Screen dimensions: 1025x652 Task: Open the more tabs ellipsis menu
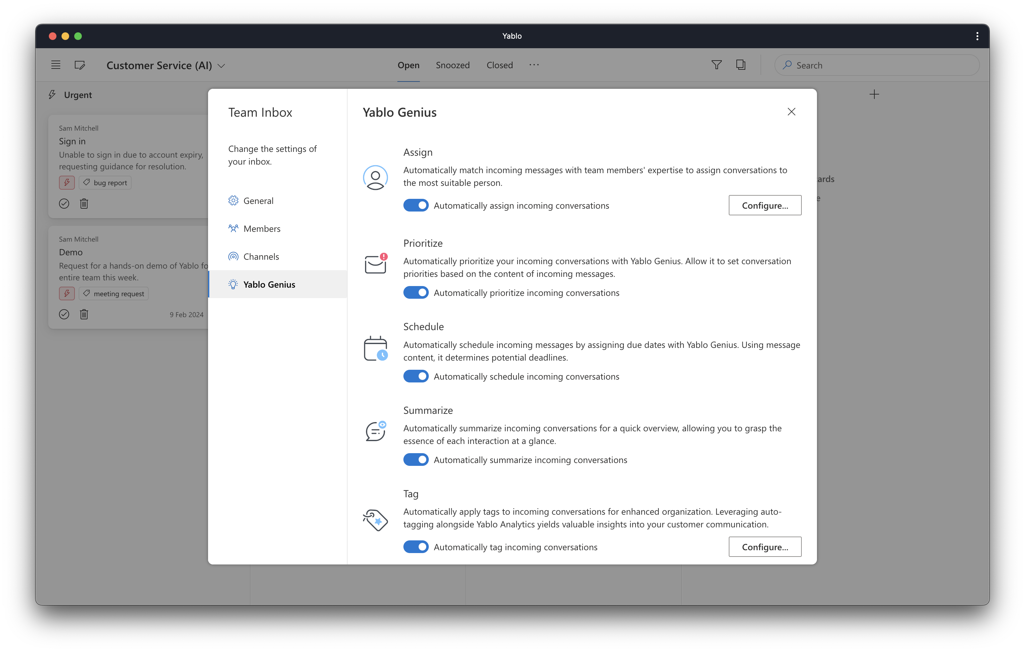[x=534, y=65]
